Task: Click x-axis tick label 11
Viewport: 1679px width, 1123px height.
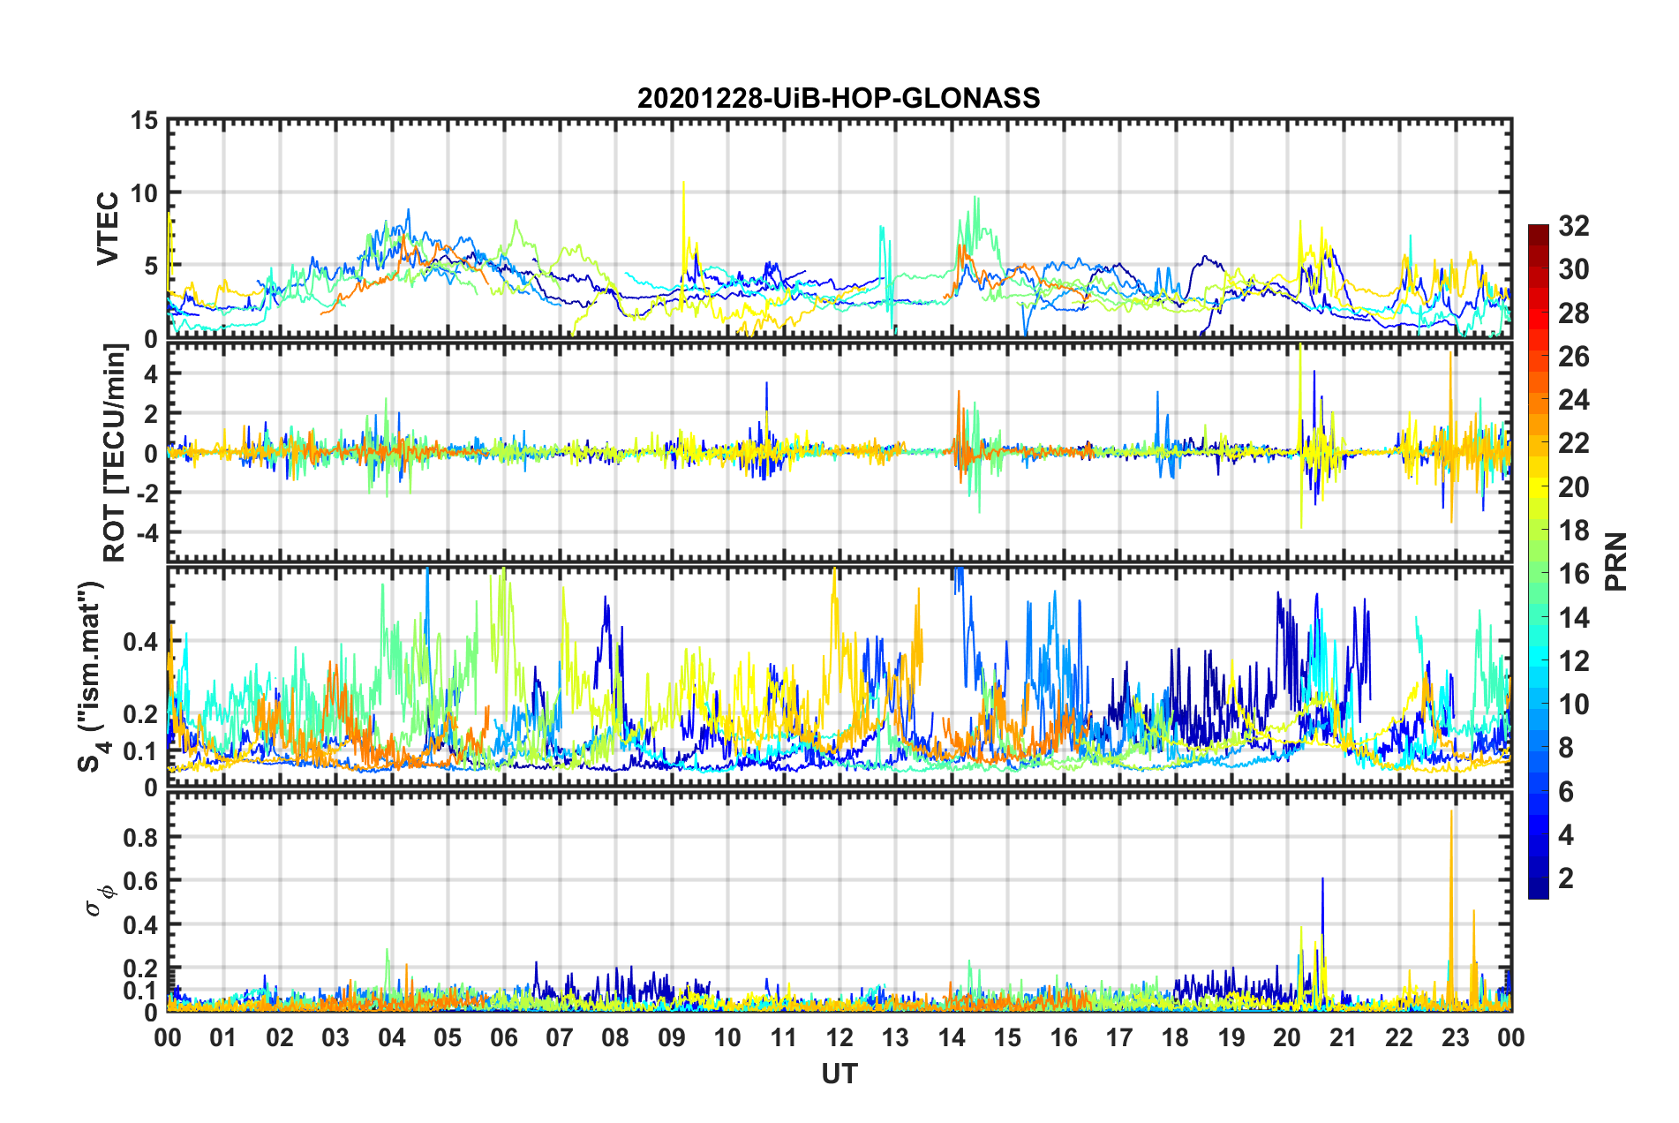Action: (x=784, y=1037)
